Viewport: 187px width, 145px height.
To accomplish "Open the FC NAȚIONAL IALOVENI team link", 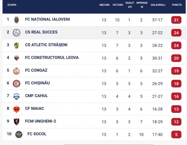I will [47, 19].
